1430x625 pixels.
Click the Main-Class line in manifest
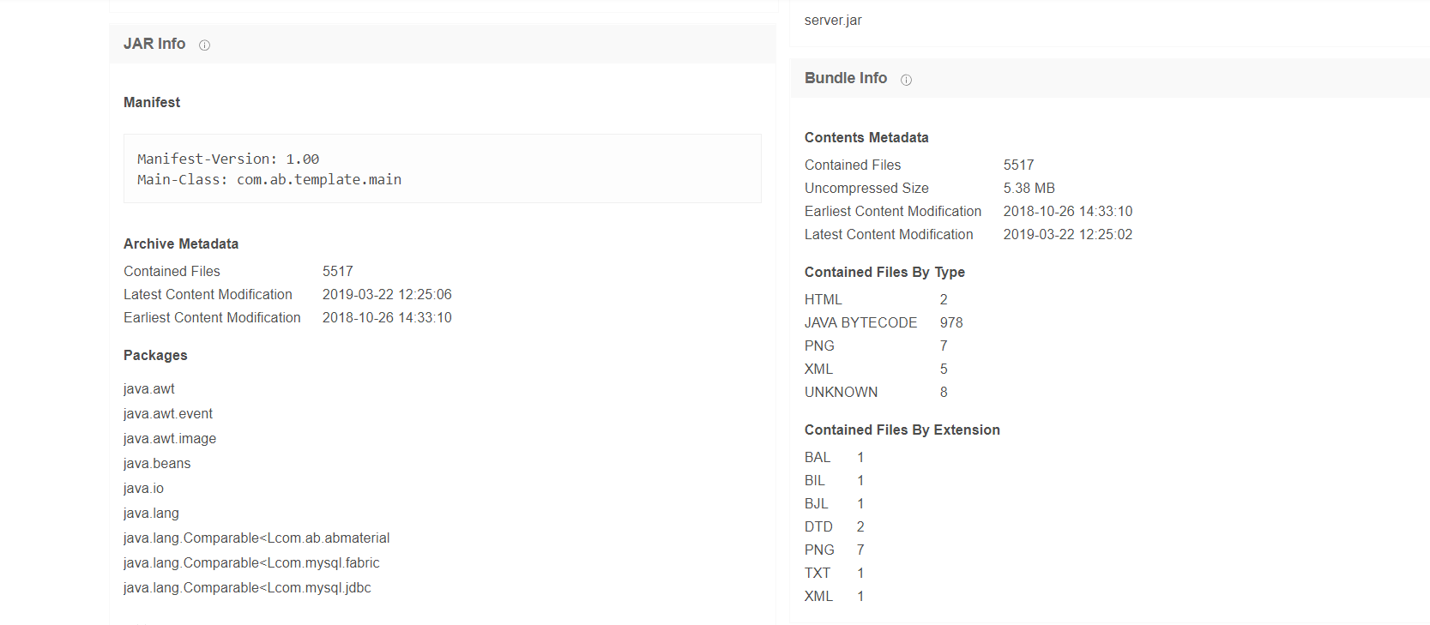[269, 180]
